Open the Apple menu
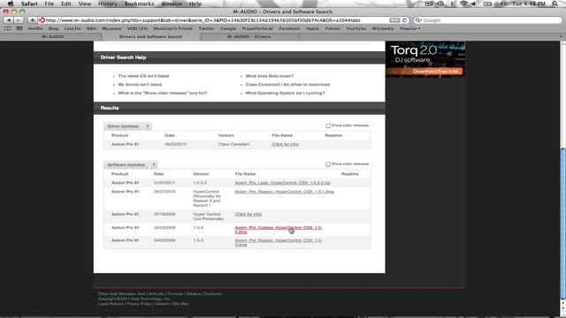 [11, 4]
